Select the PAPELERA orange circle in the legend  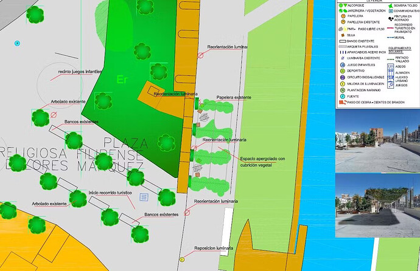(343, 16)
